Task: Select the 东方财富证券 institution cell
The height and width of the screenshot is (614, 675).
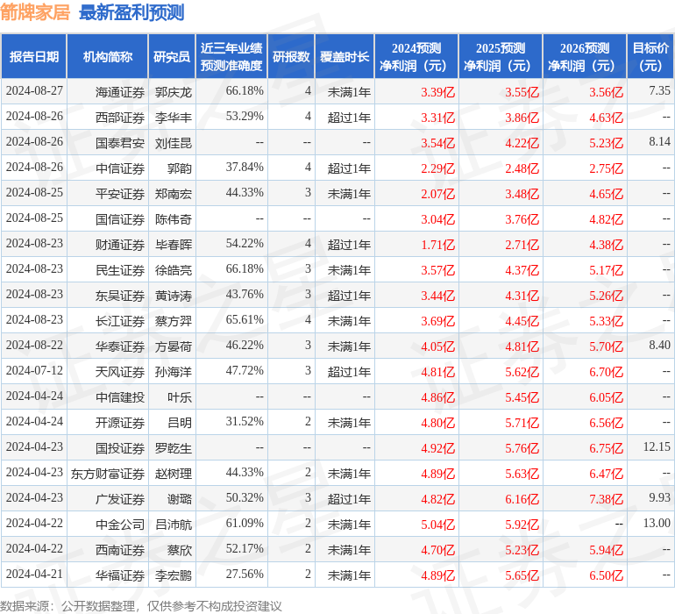Action: [x=108, y=474]
